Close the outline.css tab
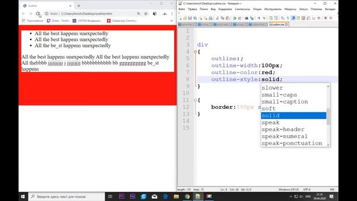This screenshot has width=357, height=201. (x=286, y=25)
